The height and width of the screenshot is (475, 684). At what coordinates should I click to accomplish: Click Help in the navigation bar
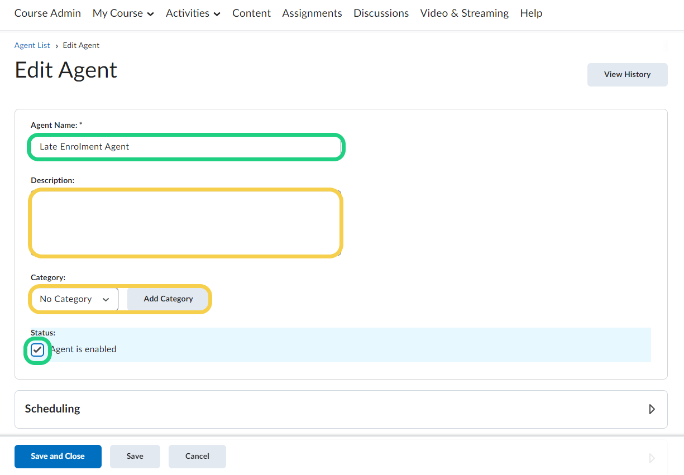(x=530, y=13)
